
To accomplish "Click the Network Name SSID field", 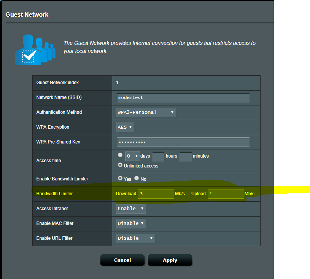I will tap(183, 97).
